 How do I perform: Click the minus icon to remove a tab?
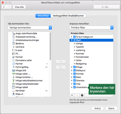77,95
